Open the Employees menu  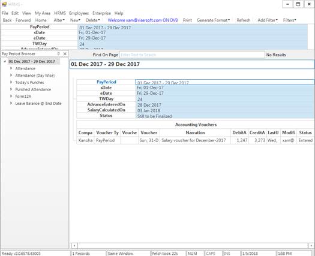79,13
